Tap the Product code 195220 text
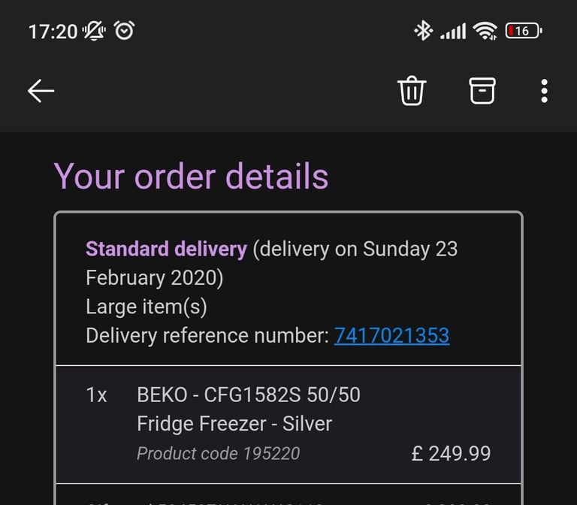This screenshot has height=505, width=577. (218, 453)
